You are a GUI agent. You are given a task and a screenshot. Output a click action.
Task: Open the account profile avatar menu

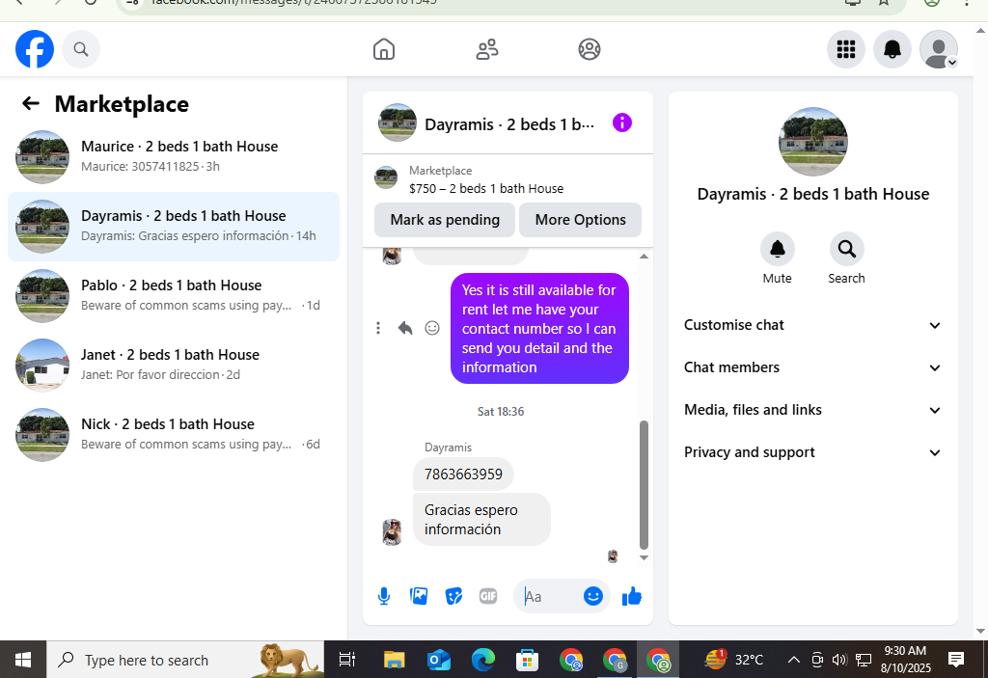[x=939, y=49]
